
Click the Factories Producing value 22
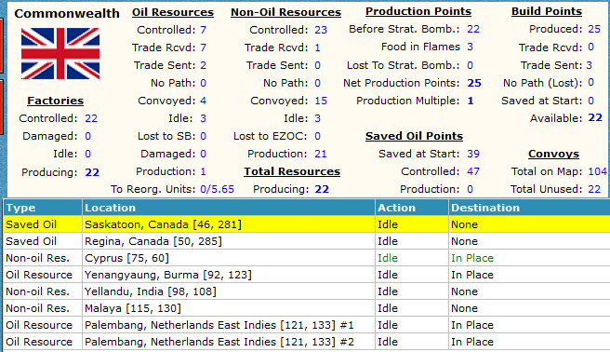point(92,172)
